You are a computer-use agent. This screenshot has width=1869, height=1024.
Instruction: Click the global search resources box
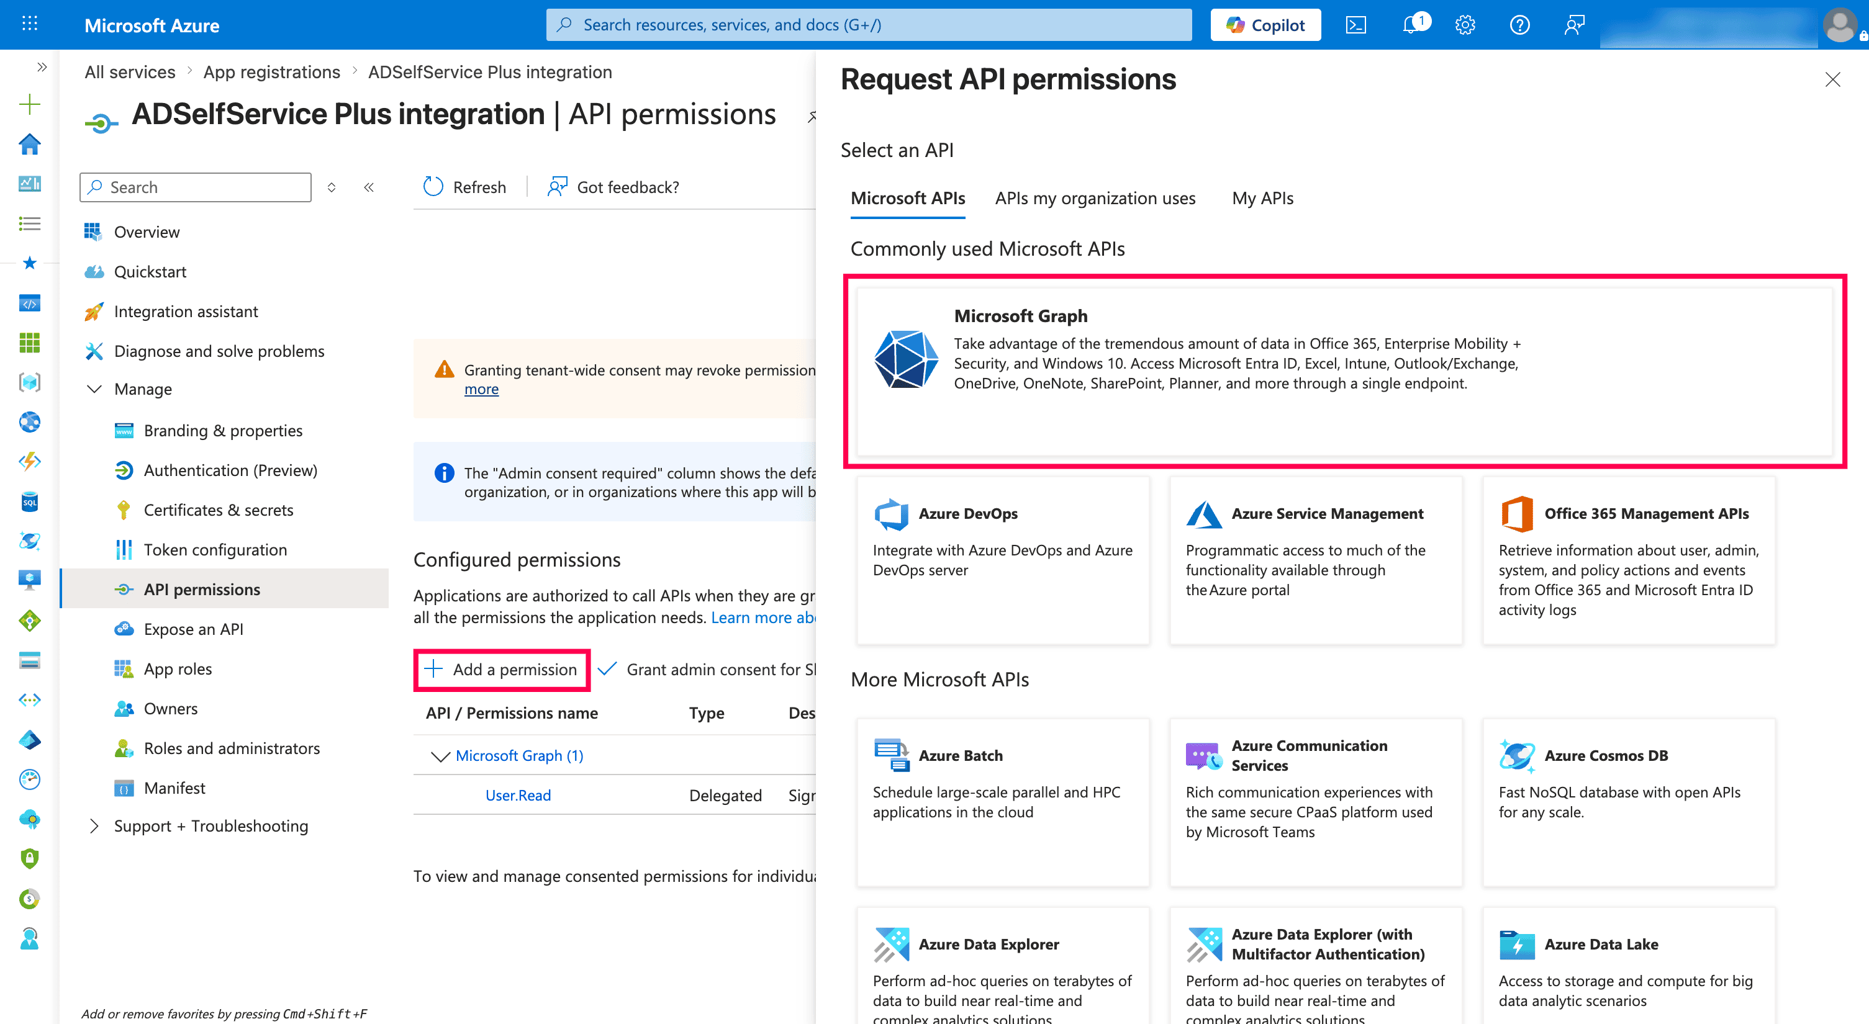click(869, 25)
